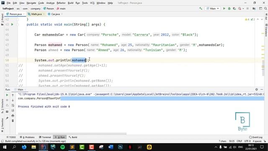The height and width of the screenshot is (151, 268).
Task: Start debugging with the bug icon
Action: [229, 8]
